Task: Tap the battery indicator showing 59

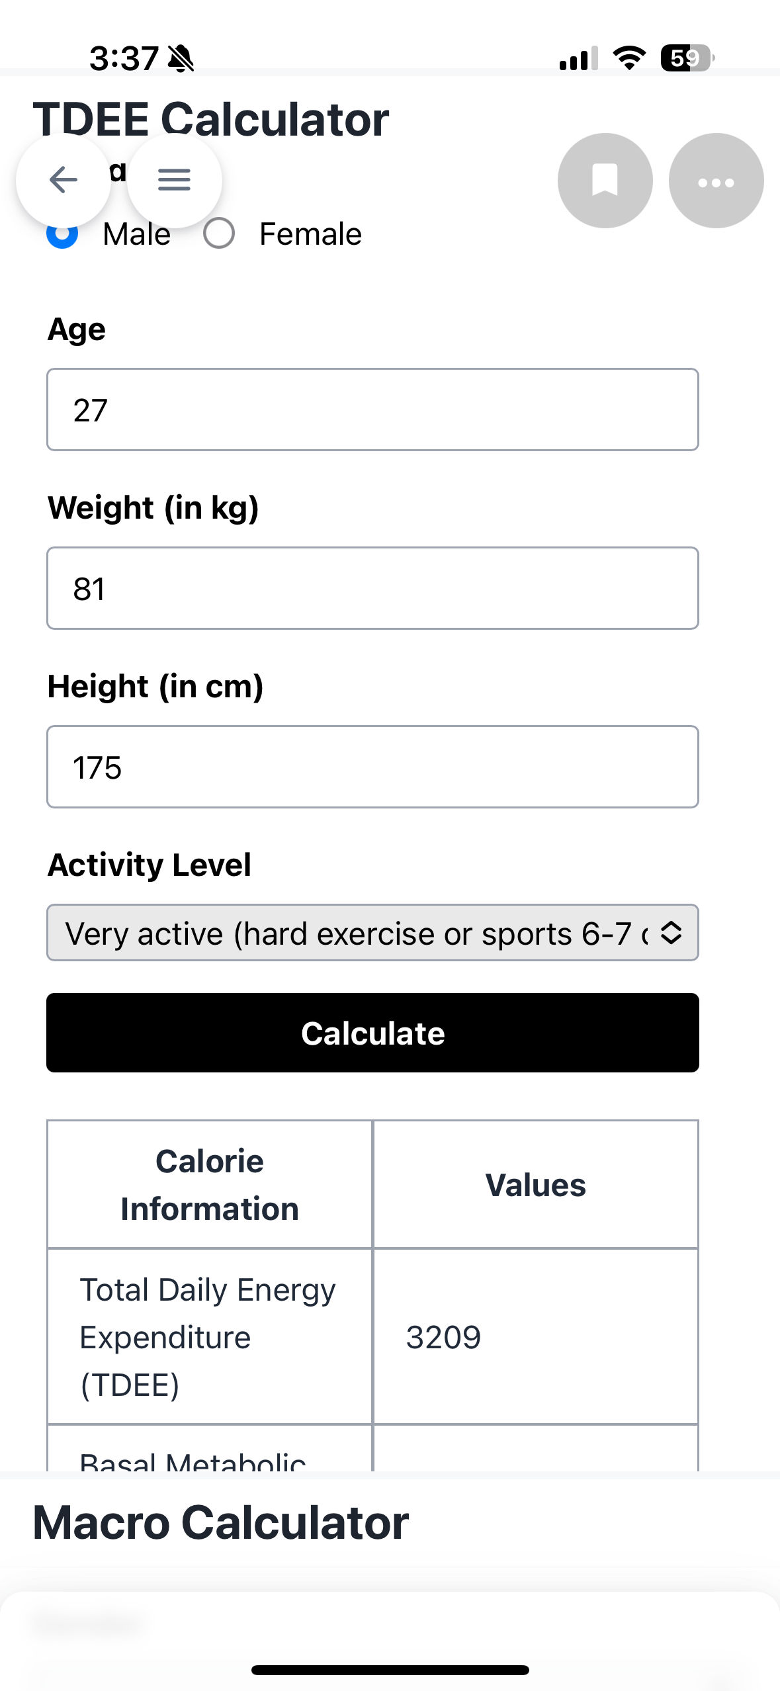Action: (x=687, y=58)
